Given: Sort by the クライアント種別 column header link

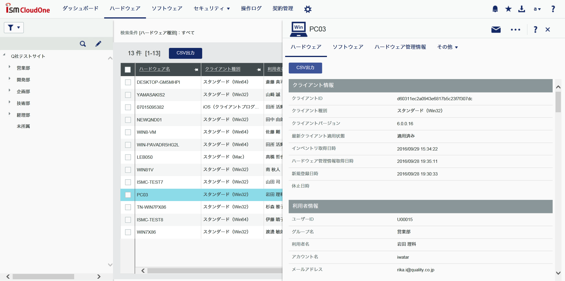Looking at the screenshot, I should [x=222, y=69].
